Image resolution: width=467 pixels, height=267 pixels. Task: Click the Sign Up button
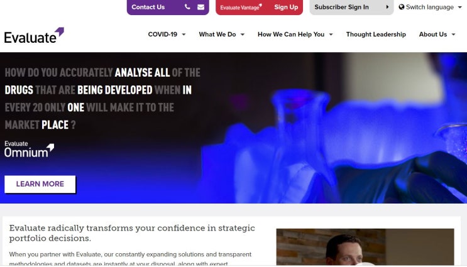tap(286, 7)
